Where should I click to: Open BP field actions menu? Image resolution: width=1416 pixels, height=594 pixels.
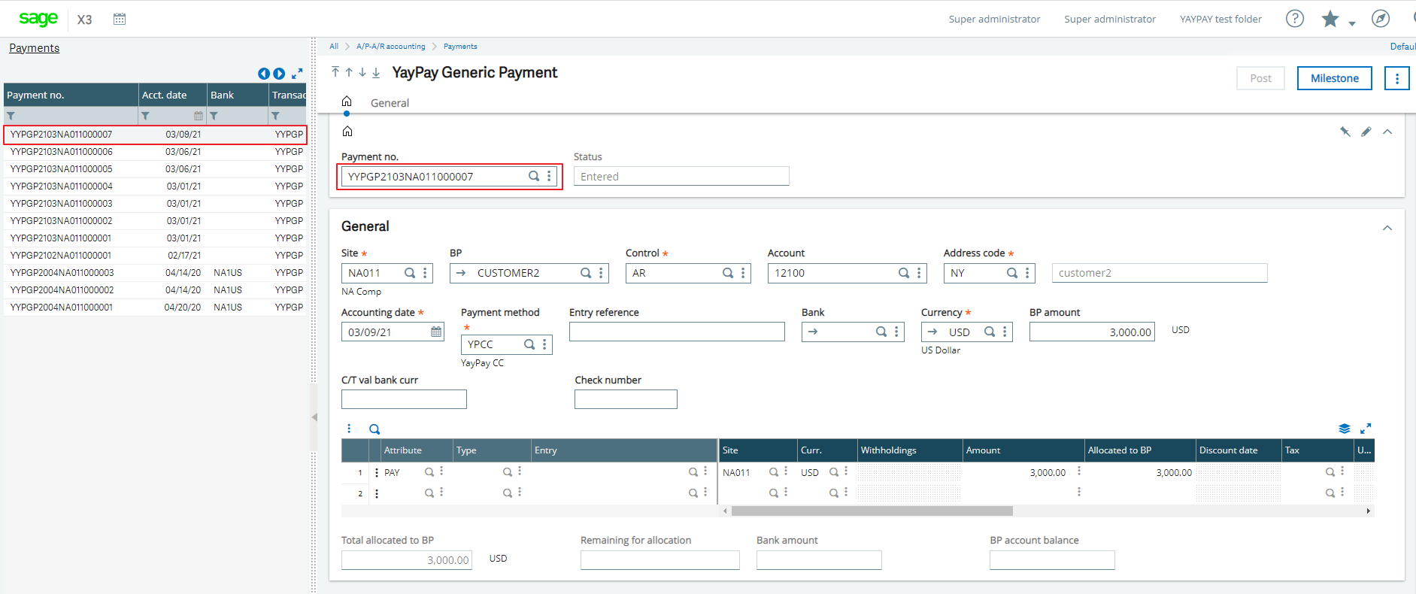[601, 273]
